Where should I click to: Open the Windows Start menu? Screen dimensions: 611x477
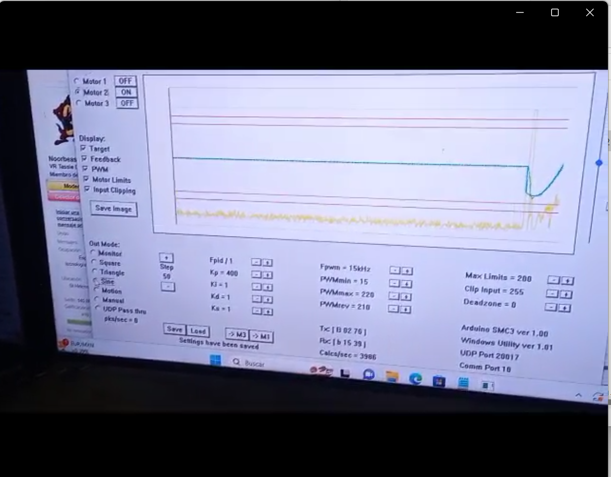click(216, 360)
